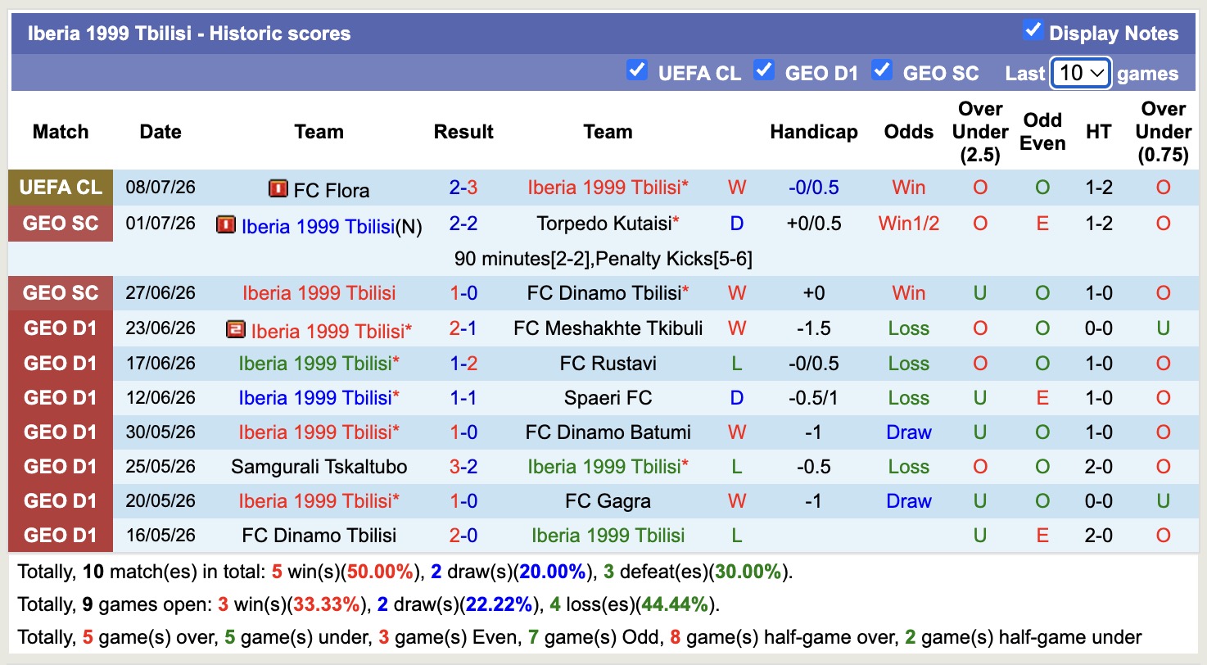Uncheck the Display Notes checkbox
This screenshot has height=665, width=1207.
[1033, 31]
